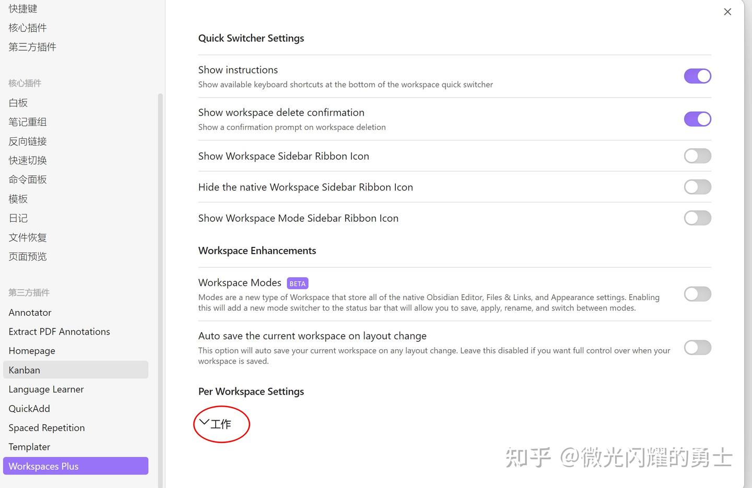
Task: Select 快捷键 in the sidebar
Action: tap(22, 8)
